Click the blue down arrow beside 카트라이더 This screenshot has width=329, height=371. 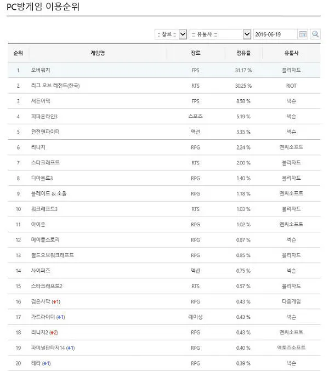coord(59,317)
